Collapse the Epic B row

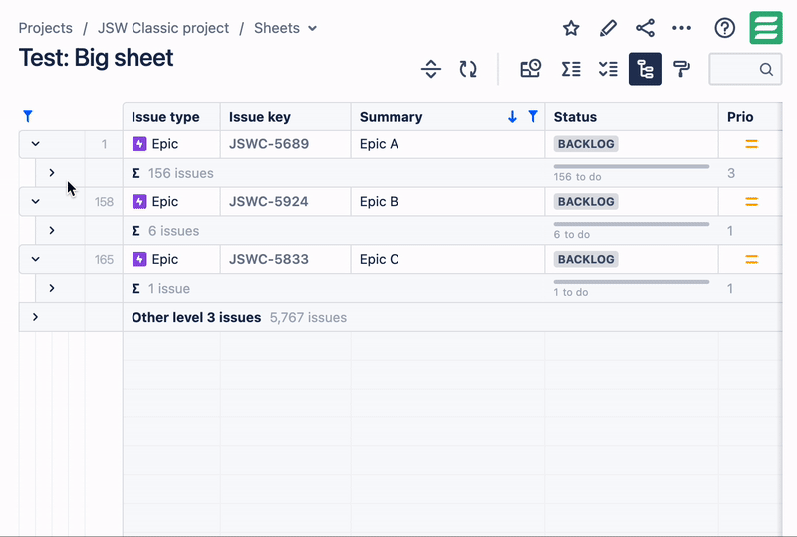pyautogui.click(x=35, y=202)
